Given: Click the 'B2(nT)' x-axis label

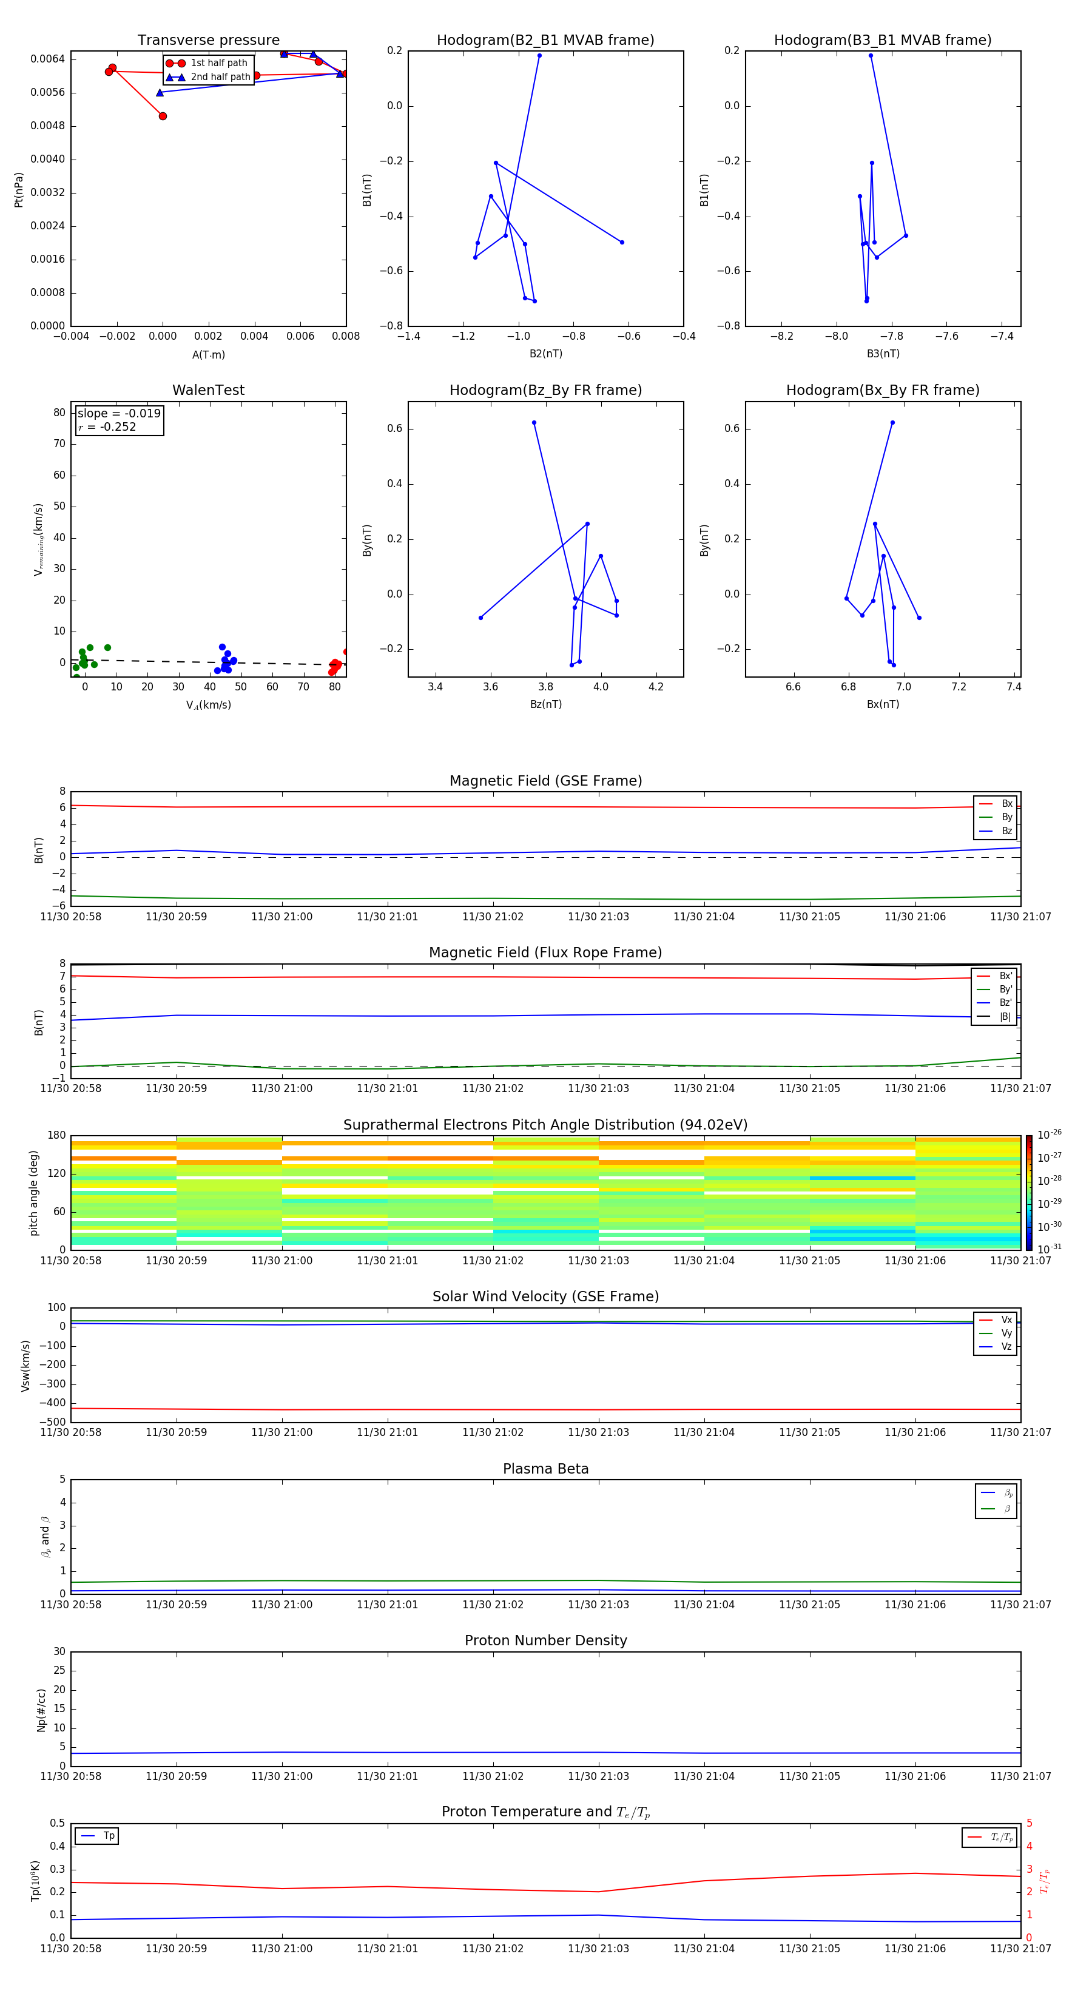Looking at the screenshot, I should pos(545,354).
